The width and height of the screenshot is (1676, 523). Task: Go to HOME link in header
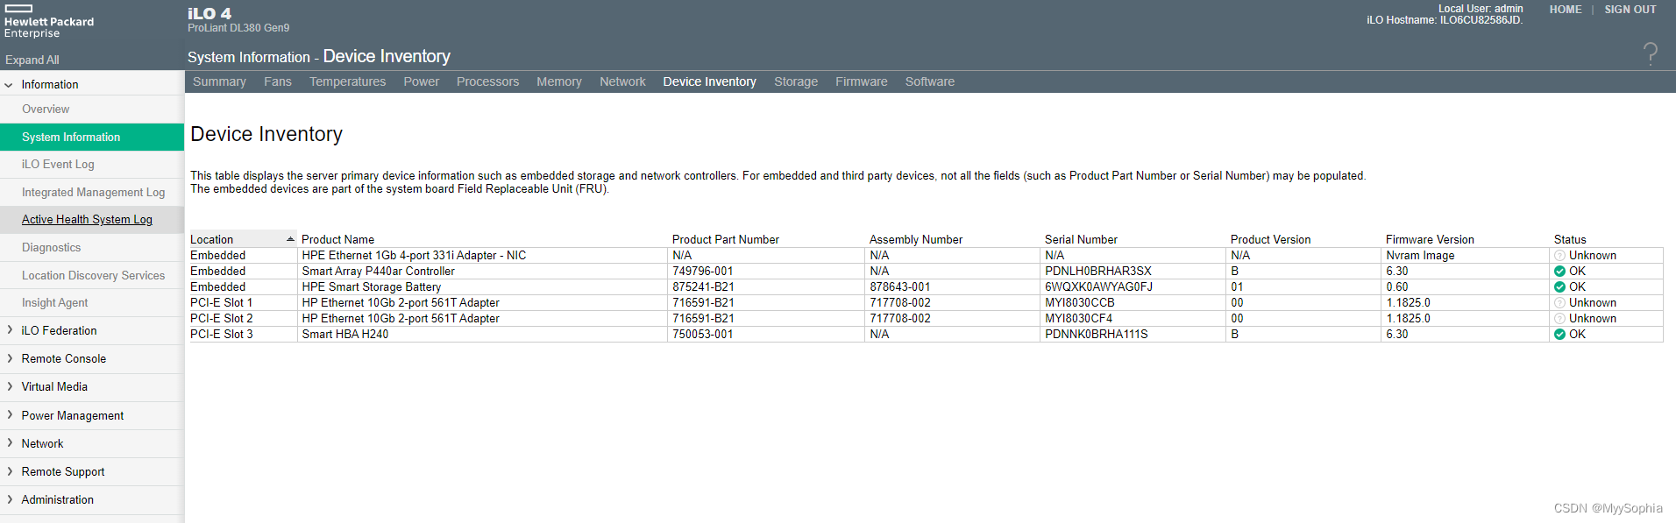(x=1566, y=10)
